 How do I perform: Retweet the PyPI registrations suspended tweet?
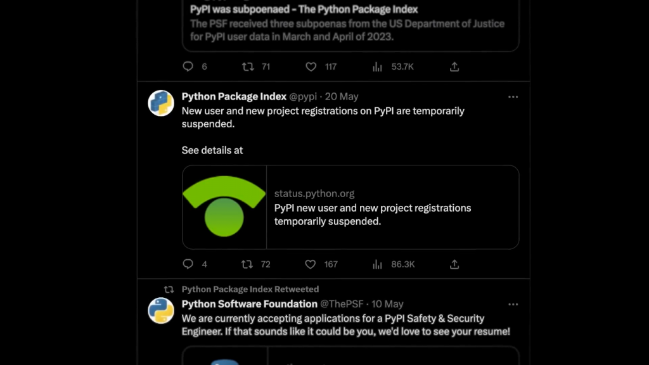click(x=248, y=264)
